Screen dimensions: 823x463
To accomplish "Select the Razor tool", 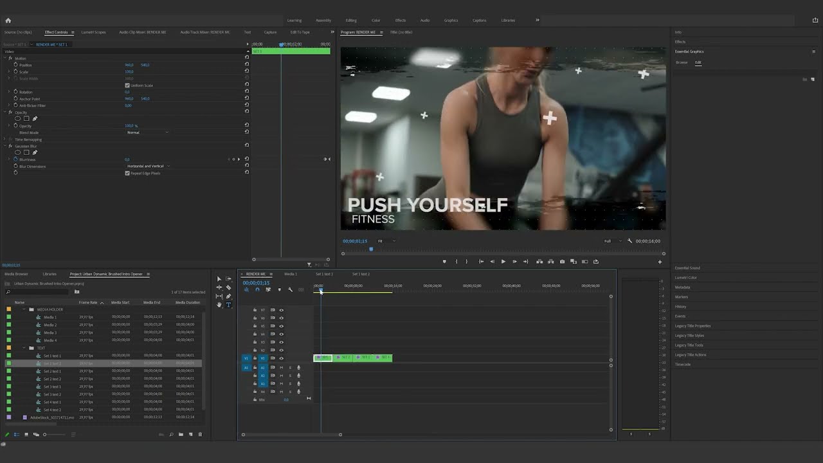I will pos(228,287).
